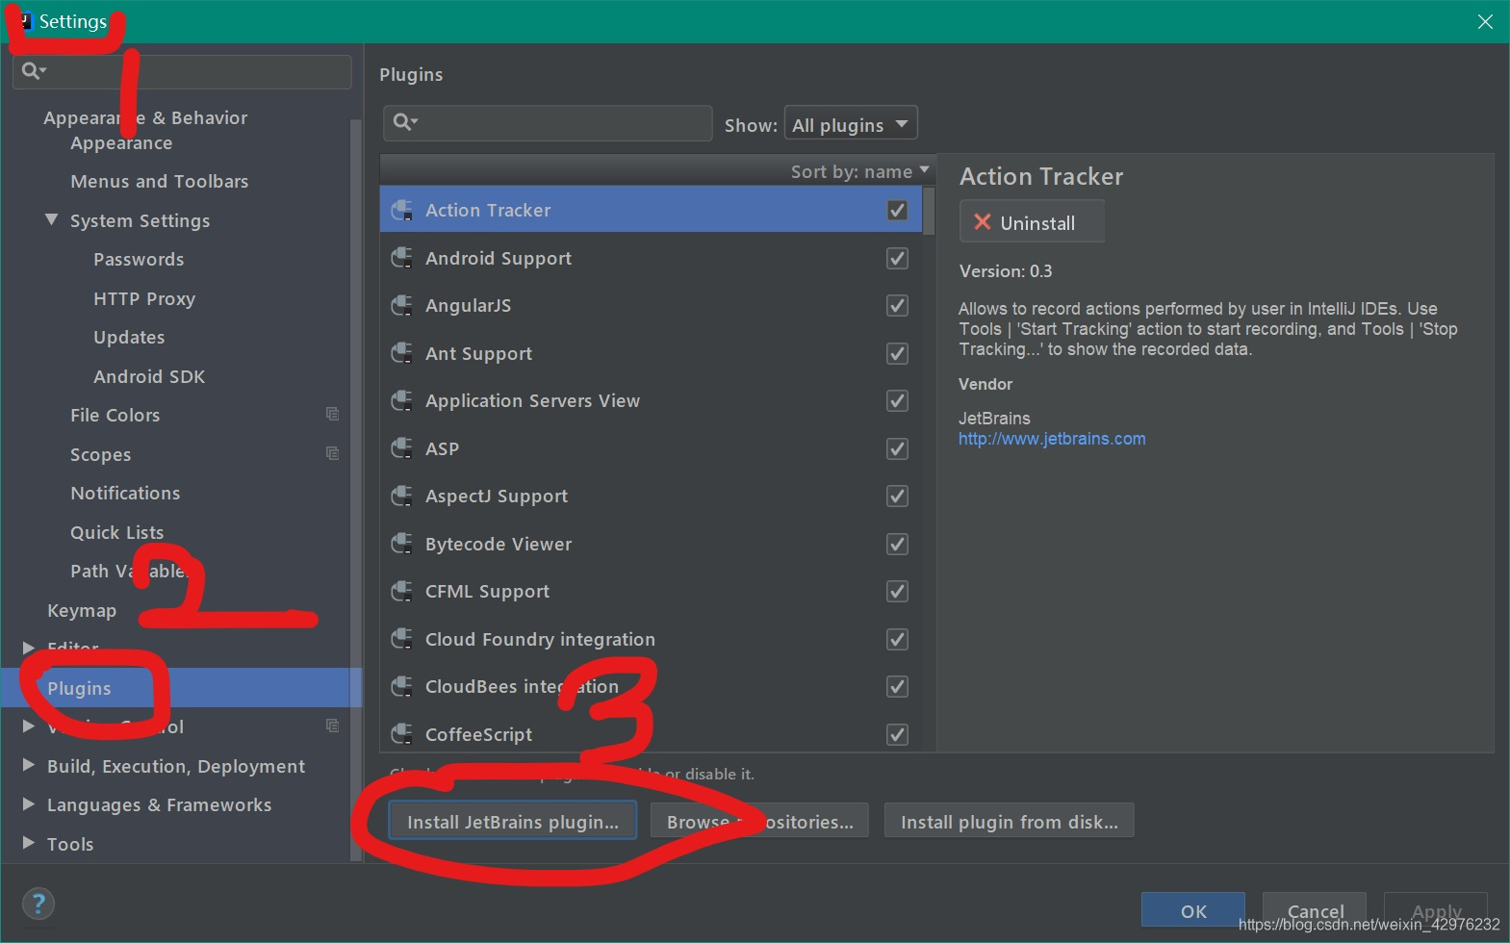Select the Bytecode Viewer plugin row
Image resolution: width=1510 pixels, height=943 pixels.
click(x=652, y=544)
